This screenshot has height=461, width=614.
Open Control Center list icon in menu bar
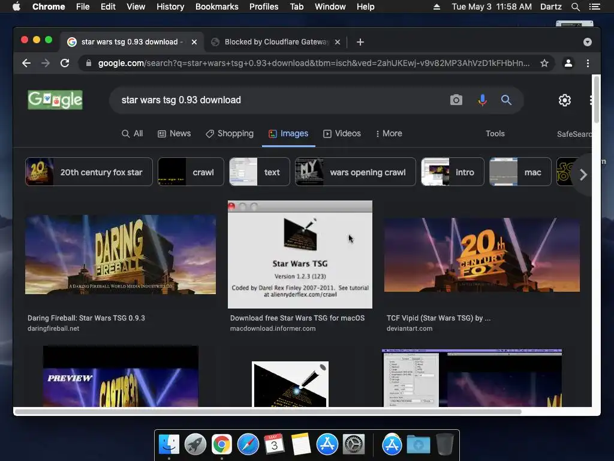click(x=594, y=7)
